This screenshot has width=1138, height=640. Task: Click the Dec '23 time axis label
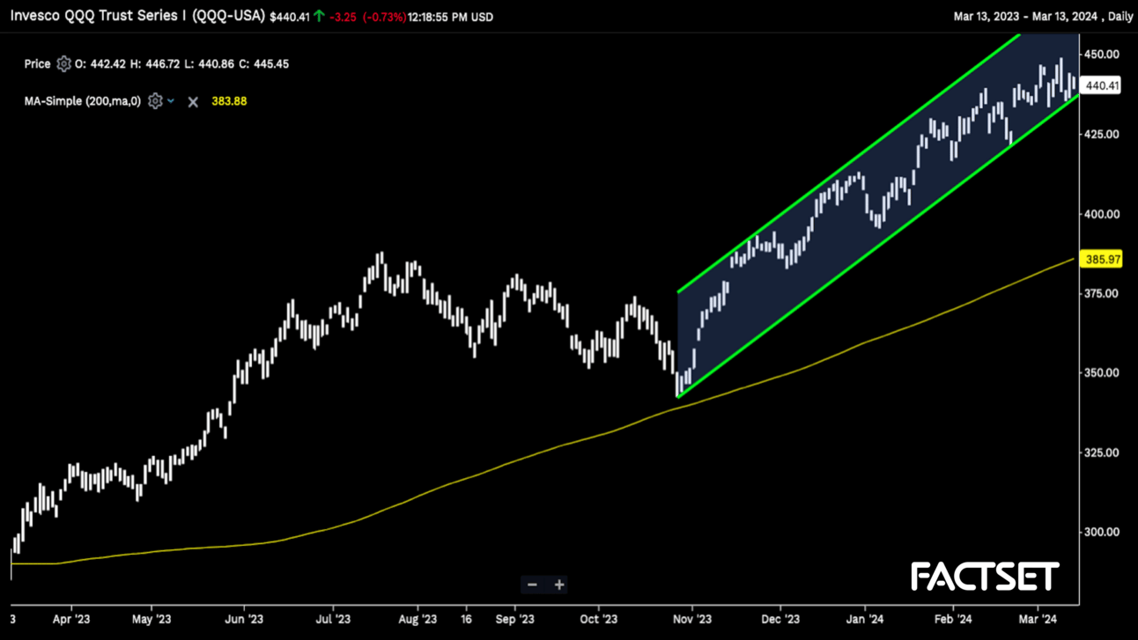pos(780,619)
